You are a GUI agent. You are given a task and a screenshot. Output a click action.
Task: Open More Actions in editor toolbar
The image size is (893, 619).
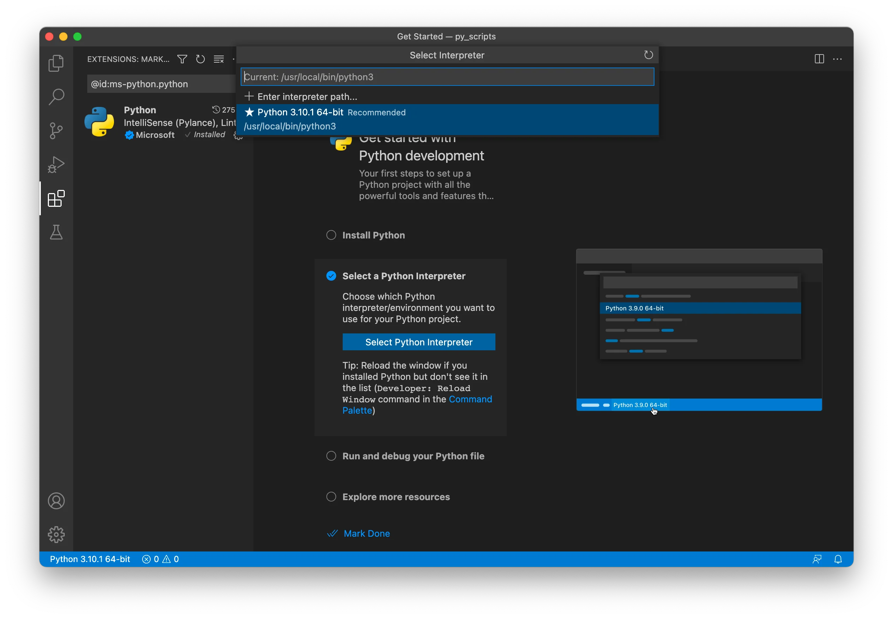pyautogui.click(x=837, y=59)
